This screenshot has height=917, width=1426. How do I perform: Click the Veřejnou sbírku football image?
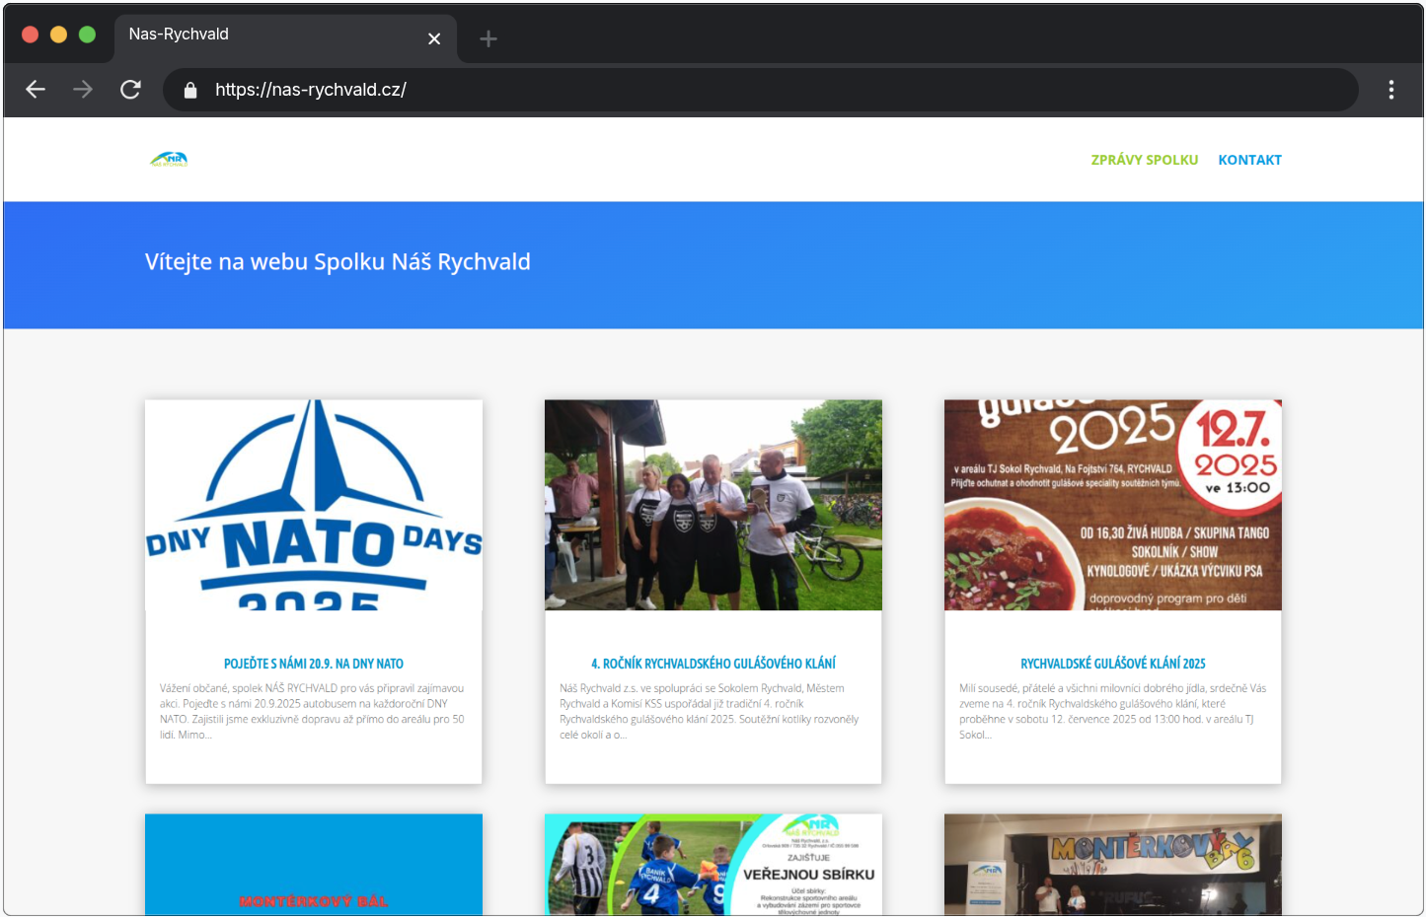point(713,864)
